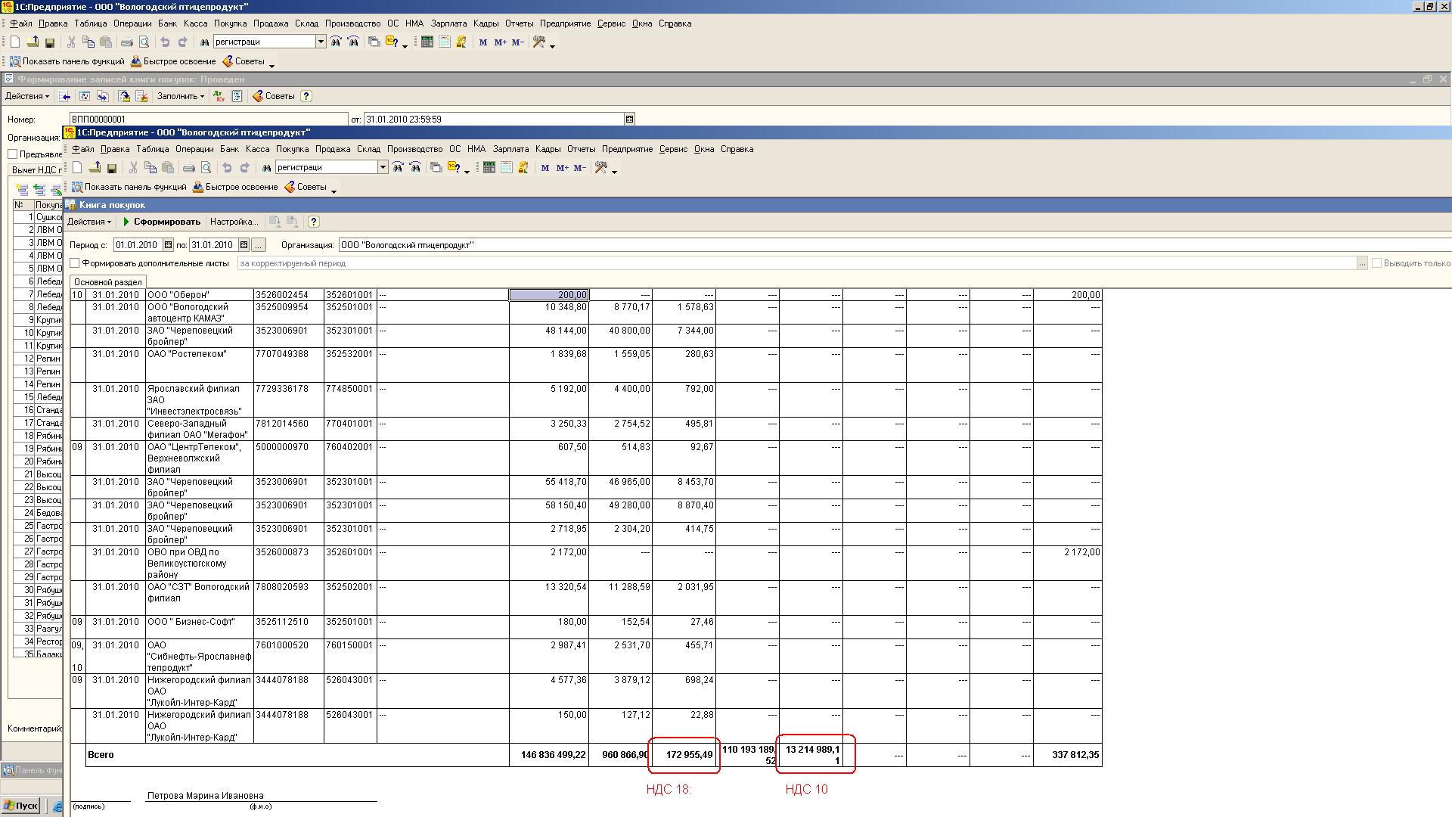1452x817 pixels.
Task: Toggle the Предъявлен checkbox in the document form
Action: pyautogui.click(x=13, y=154)
